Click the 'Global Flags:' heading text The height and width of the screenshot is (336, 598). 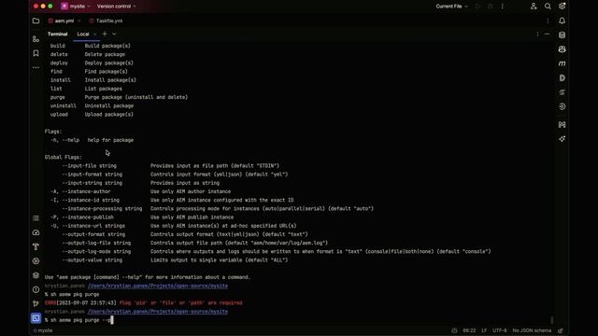coord(63,158)
